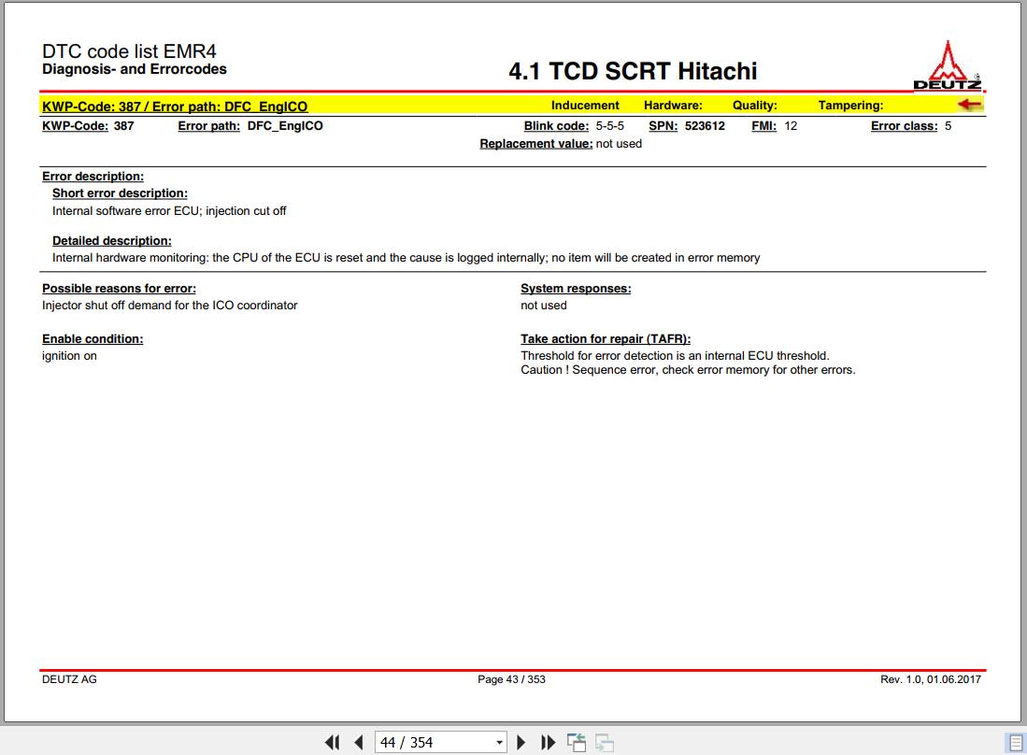Click the 'DTC code list EMR4' title
Screen dimensions: 1027x755
[x=129, y=51]
